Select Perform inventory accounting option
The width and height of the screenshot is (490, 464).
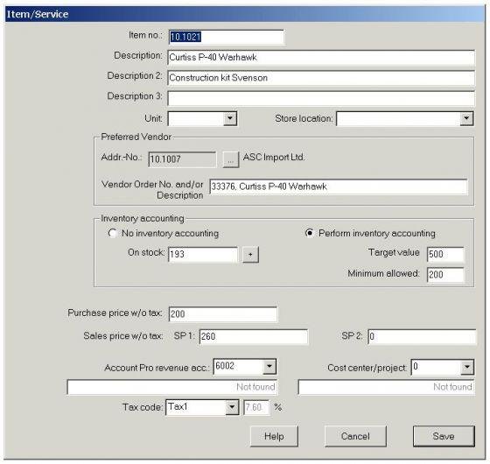tap(310, 233)
